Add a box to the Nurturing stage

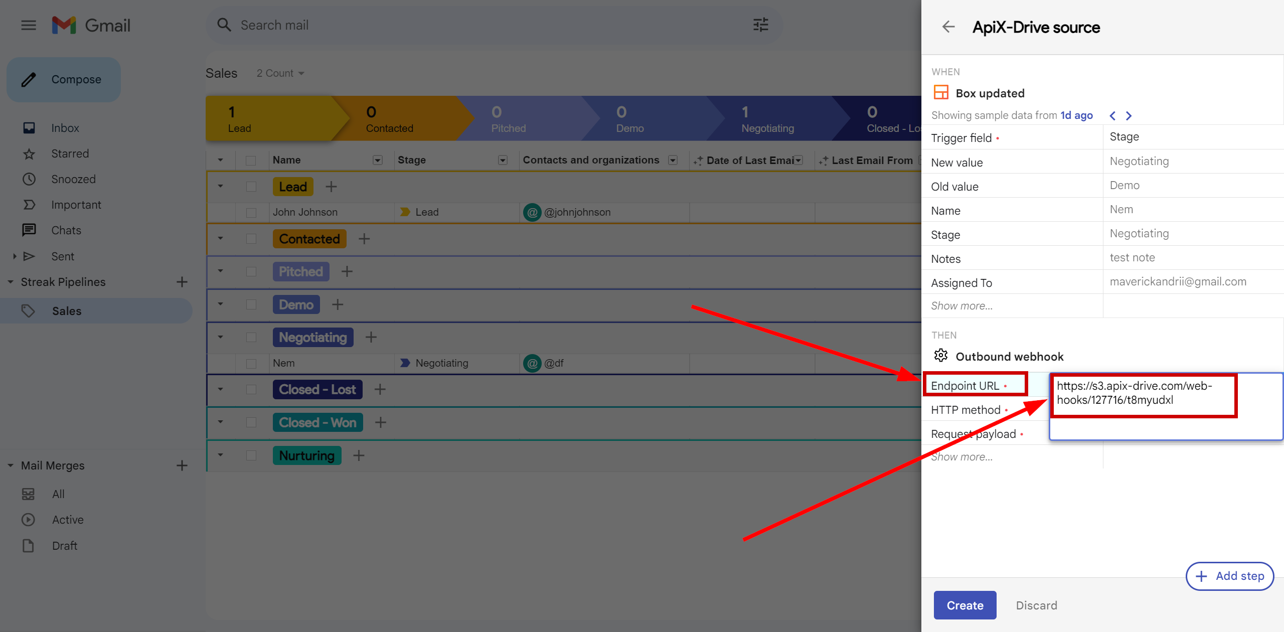[x=359, y=455]
